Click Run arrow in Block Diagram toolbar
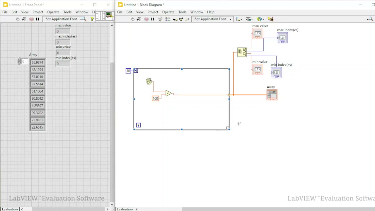 pyautogui.click(x=133, y=19)
